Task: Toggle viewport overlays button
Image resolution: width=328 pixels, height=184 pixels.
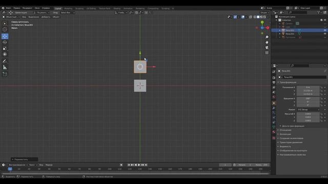Action: point(243,17)
